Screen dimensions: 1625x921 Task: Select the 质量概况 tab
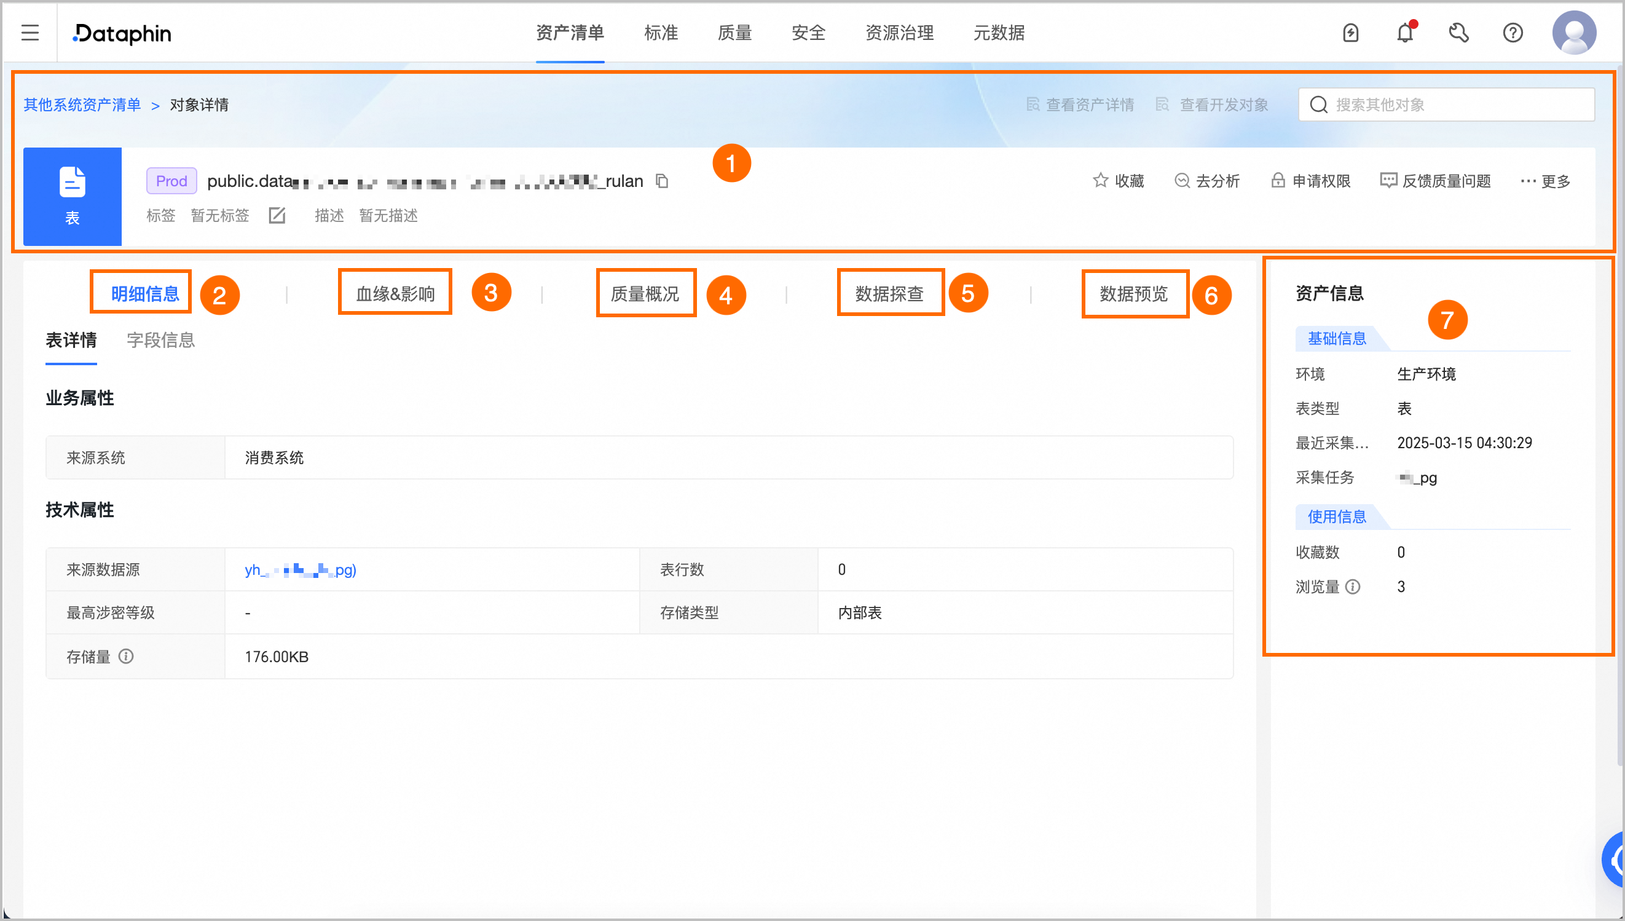click(645, 293)
